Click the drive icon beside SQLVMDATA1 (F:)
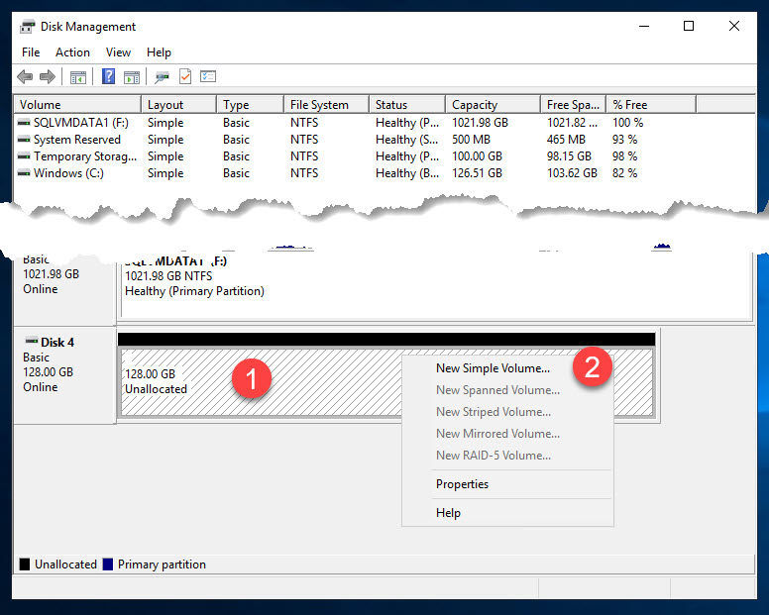 pyautogui.click(x=24, y=123)
